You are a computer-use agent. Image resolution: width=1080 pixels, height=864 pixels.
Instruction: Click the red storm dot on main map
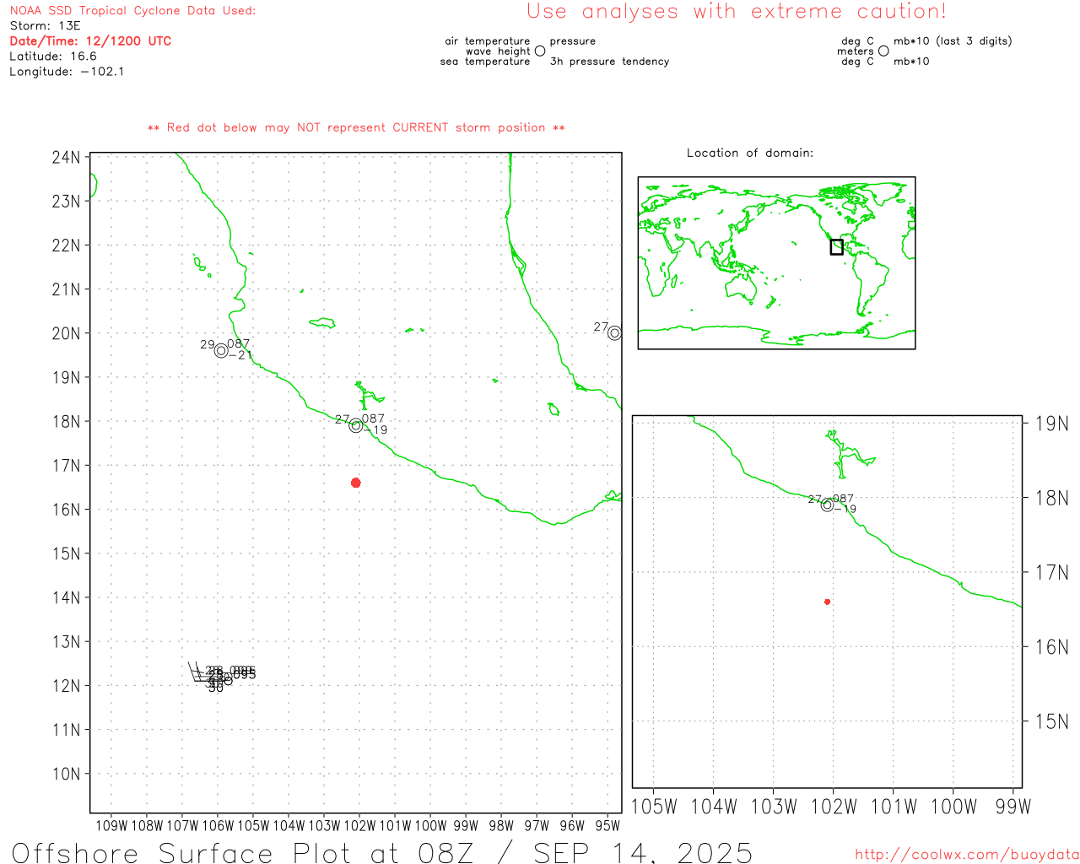pos(355,483)
